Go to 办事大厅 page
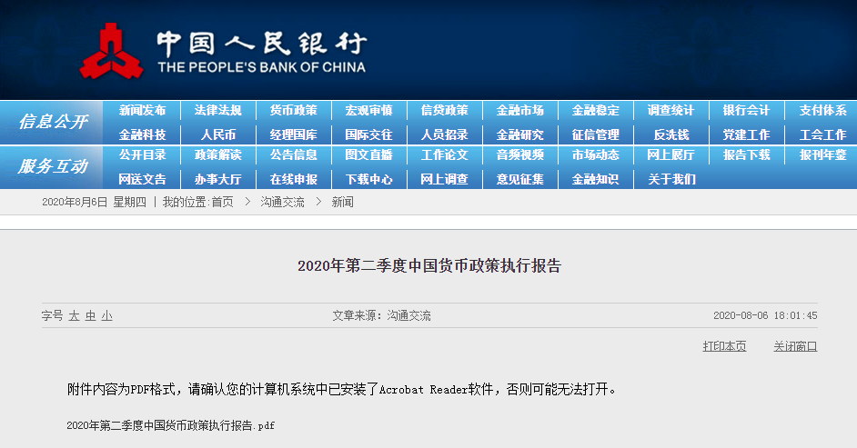The height and width of the screenshot is (448, 857). tap(217, 179)
